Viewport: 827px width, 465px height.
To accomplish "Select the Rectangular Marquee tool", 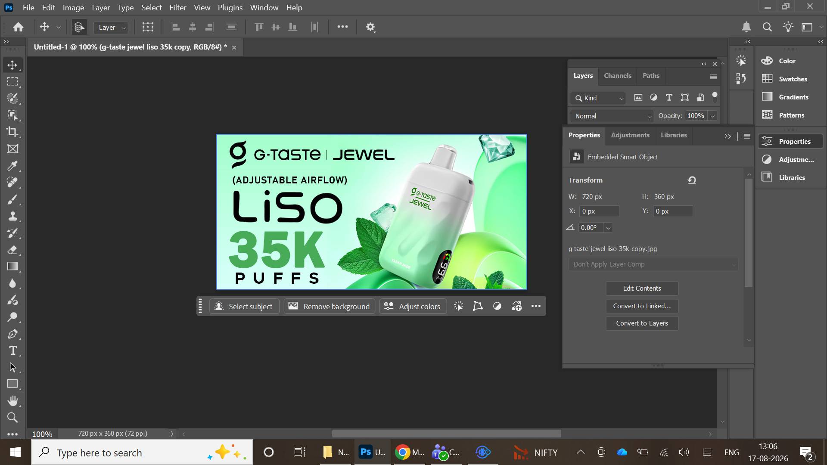I will [12, 81].
